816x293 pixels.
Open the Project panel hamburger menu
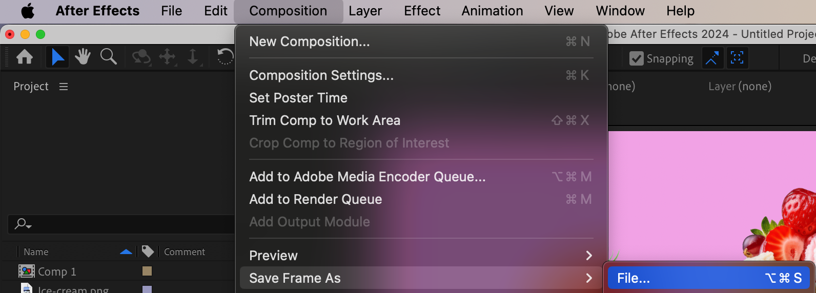[64, 87]
